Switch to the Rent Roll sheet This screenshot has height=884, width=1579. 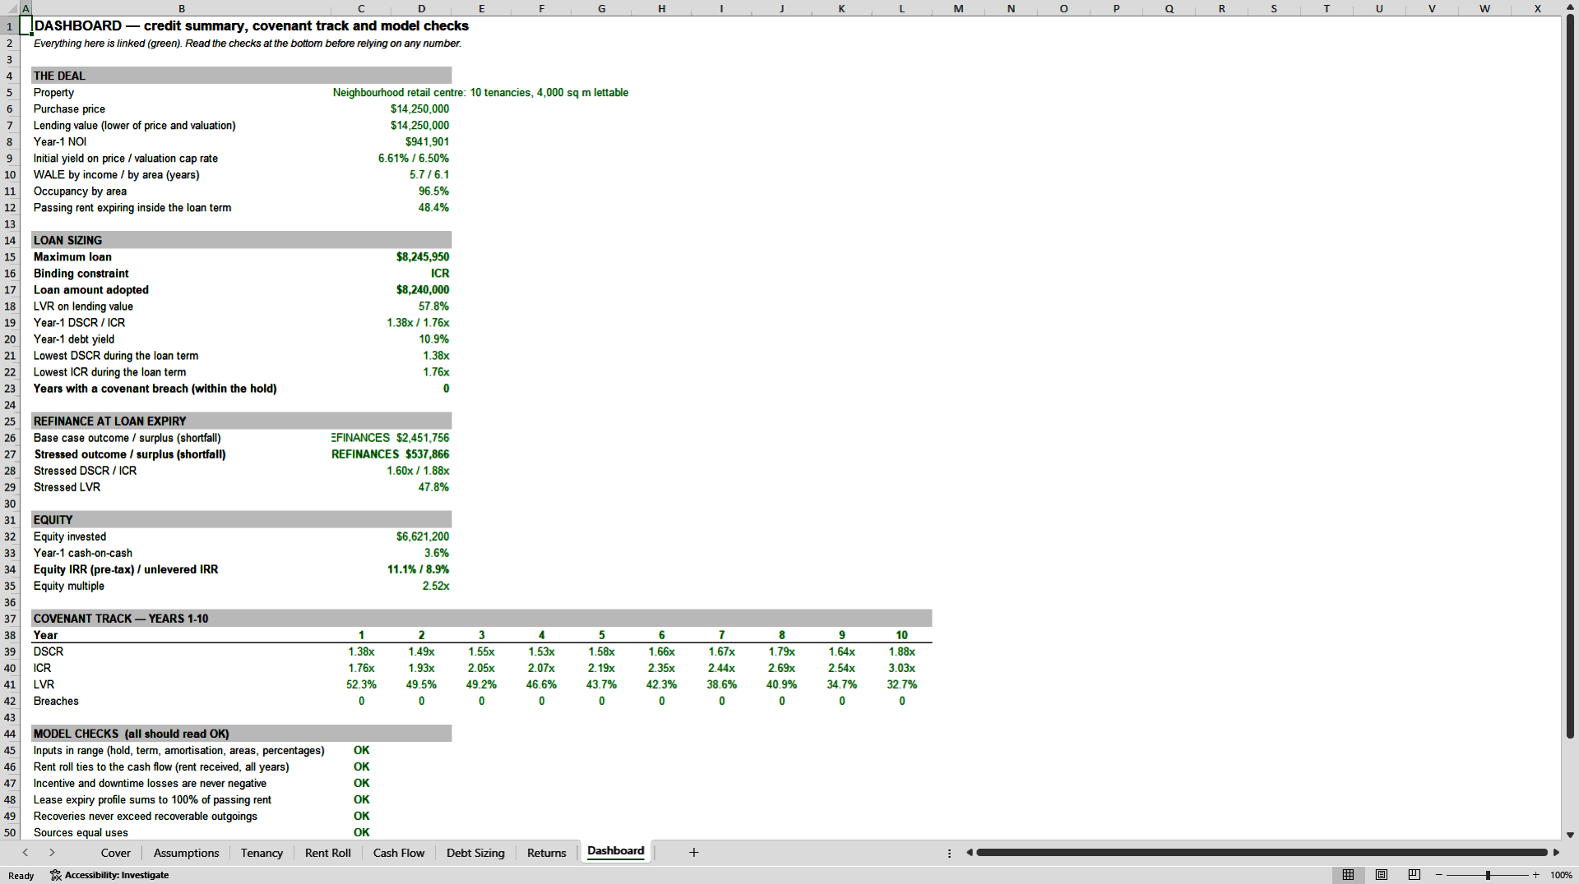point(327,853)
